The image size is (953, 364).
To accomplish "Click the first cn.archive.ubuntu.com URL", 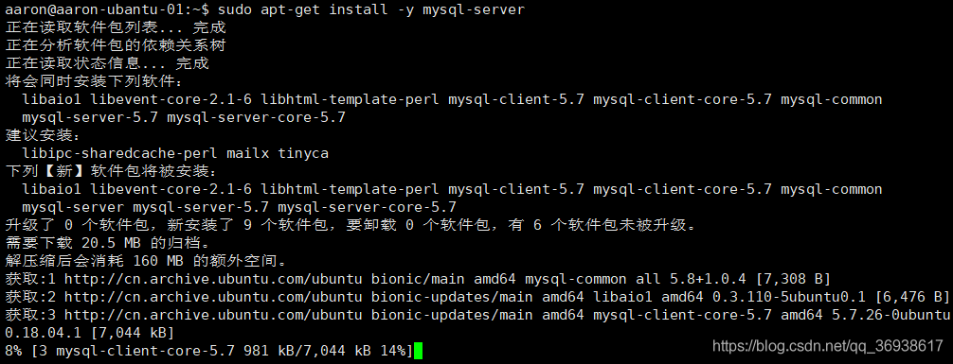I will 213,279.
